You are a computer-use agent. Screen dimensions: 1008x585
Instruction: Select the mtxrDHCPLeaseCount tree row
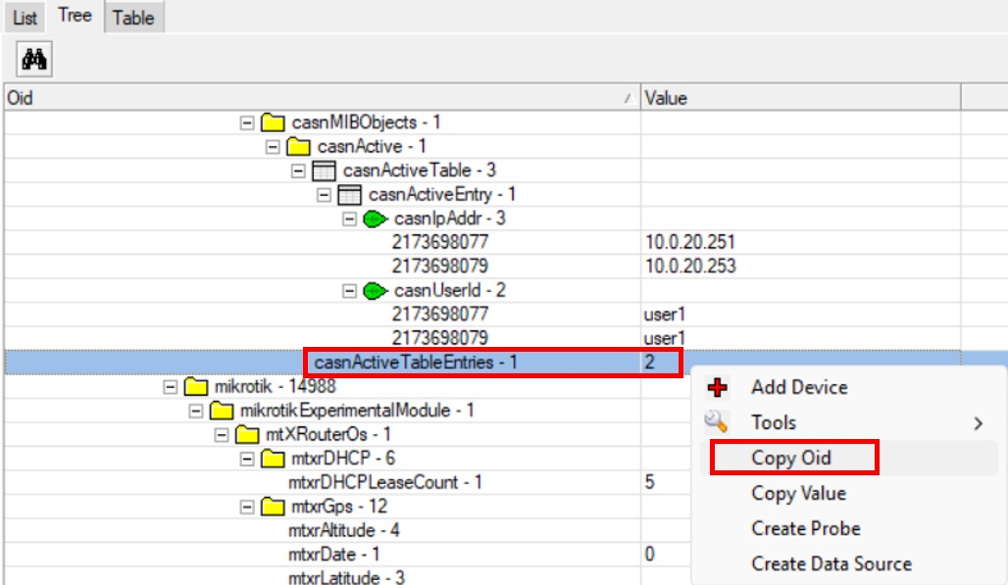[384, 482]
